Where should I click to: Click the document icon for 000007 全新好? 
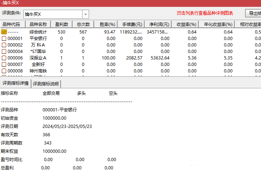(x=4, y=65)
